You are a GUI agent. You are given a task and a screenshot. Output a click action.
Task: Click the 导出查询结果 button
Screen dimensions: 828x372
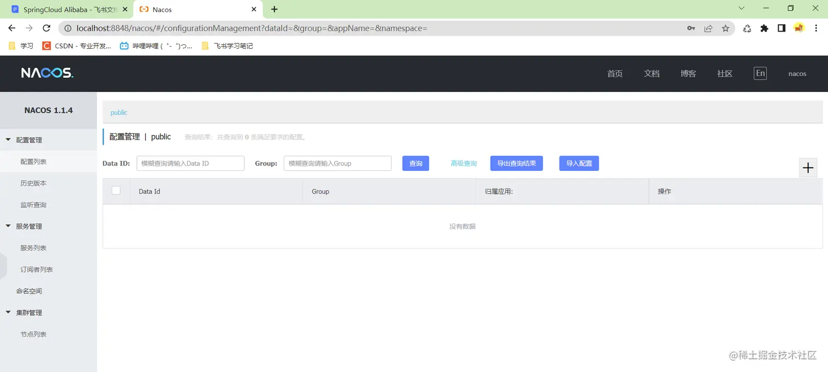(516, 163)
